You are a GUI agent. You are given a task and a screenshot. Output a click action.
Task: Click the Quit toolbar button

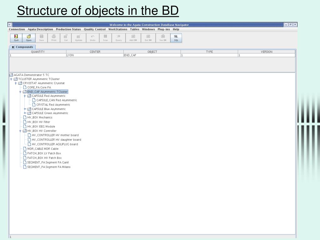tap(16, 38)
